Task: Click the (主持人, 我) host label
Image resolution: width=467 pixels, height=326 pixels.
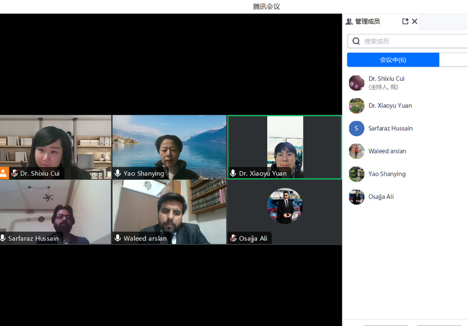Action: click(x=383, y=87)
